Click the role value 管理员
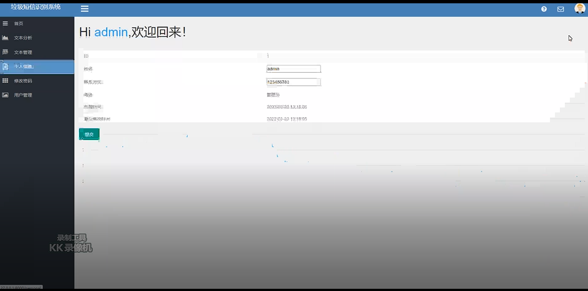This screenshot has width=588, height=291. coord(273,95)
